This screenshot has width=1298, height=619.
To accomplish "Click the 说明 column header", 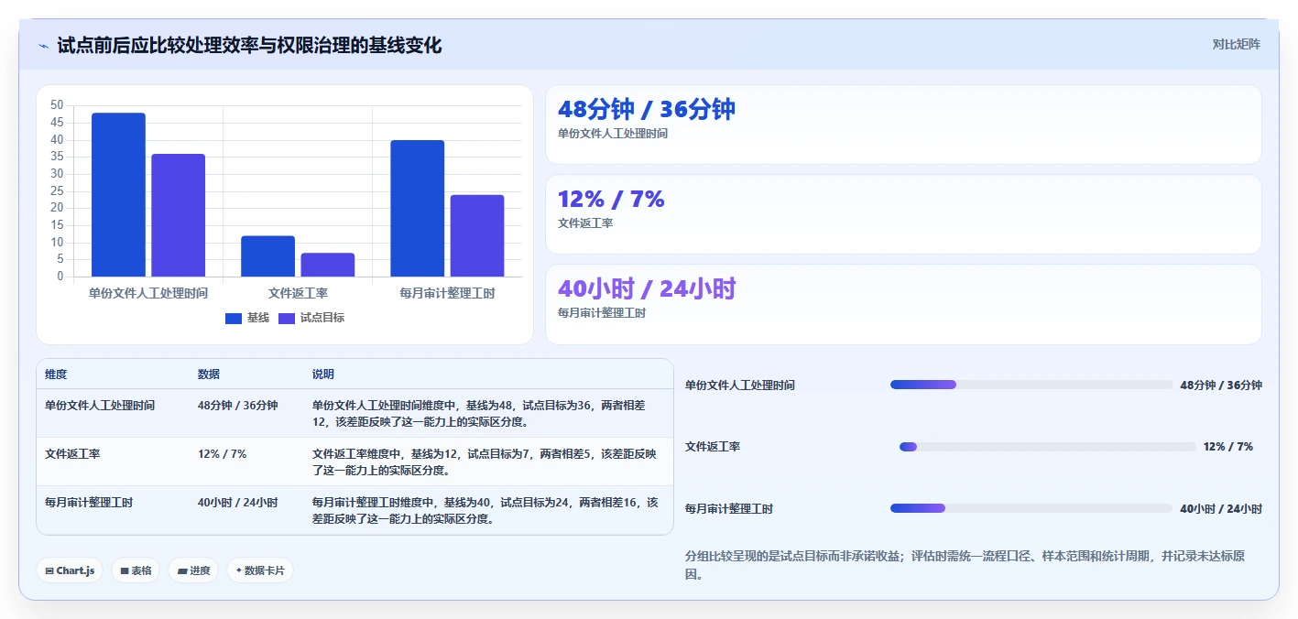I will 323,375.
